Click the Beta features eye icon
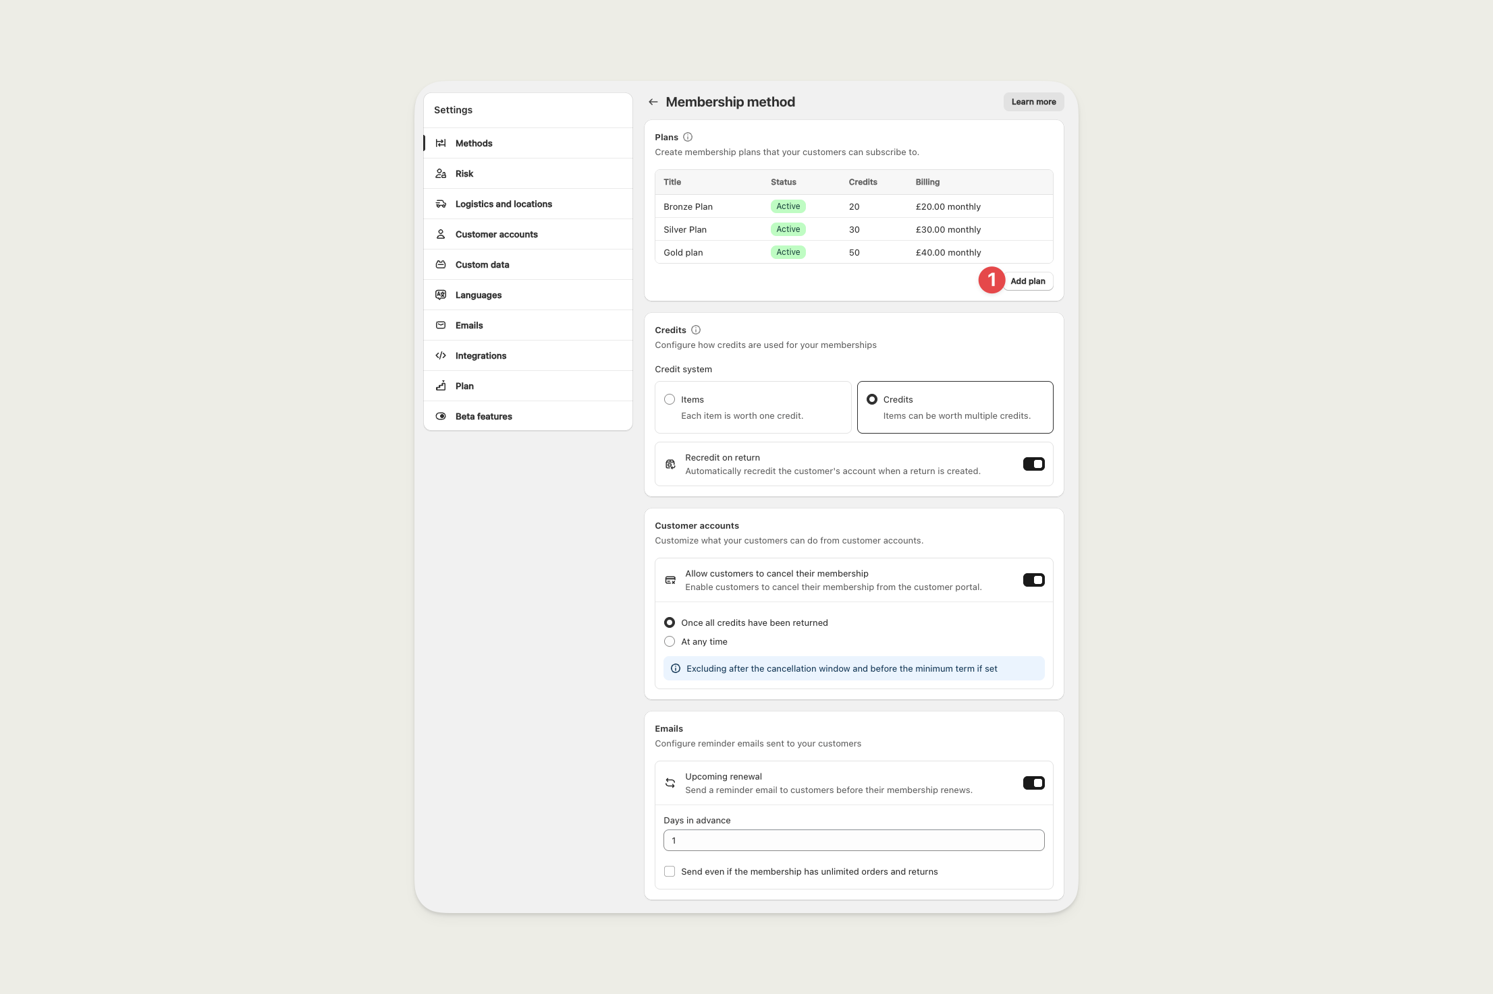This screenshot has height=994, width=1493. (x=441, y=416)
